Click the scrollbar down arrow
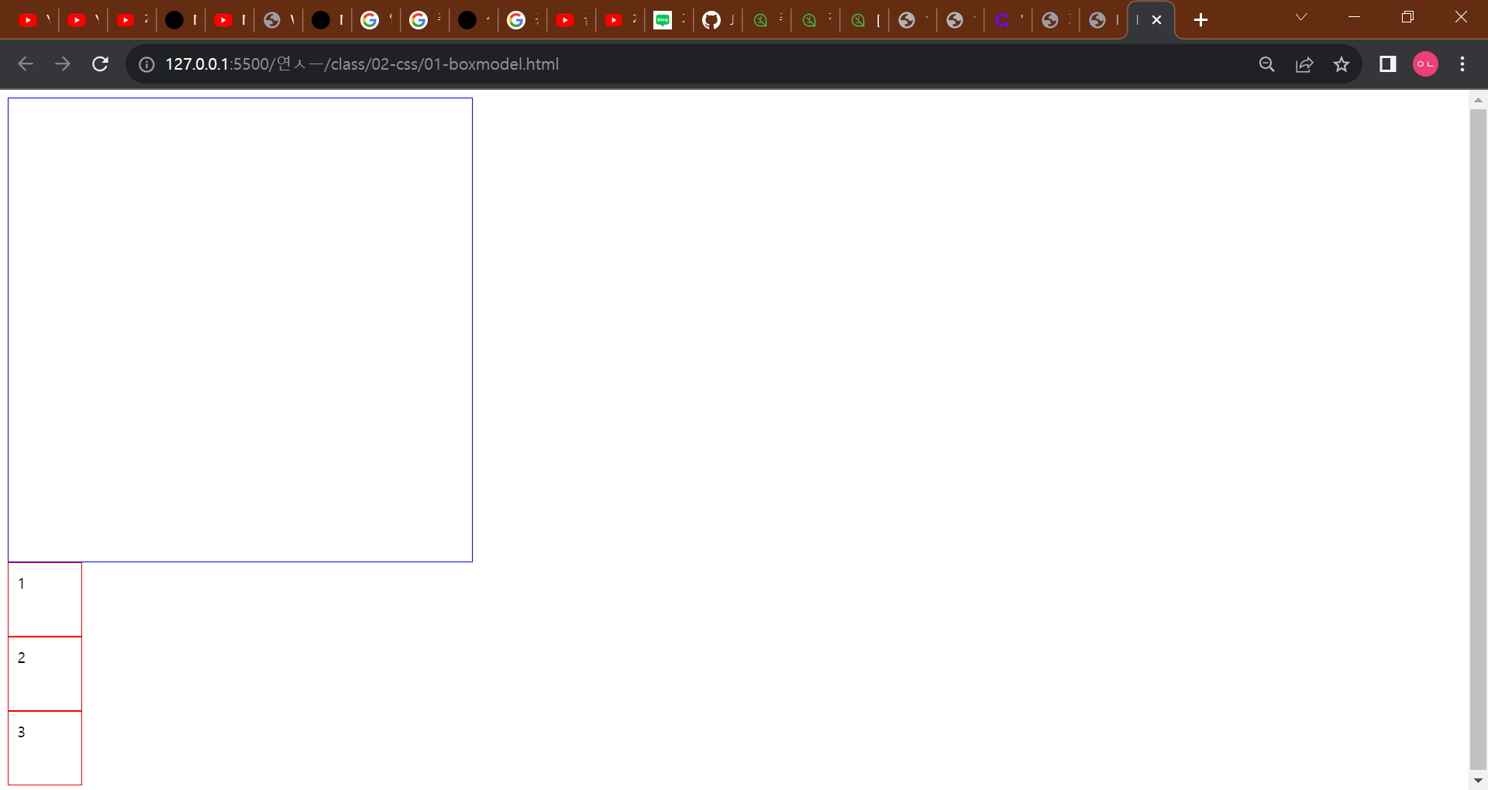The width and height of the screenshot is (1488, 790). [x=1478, y=781]
